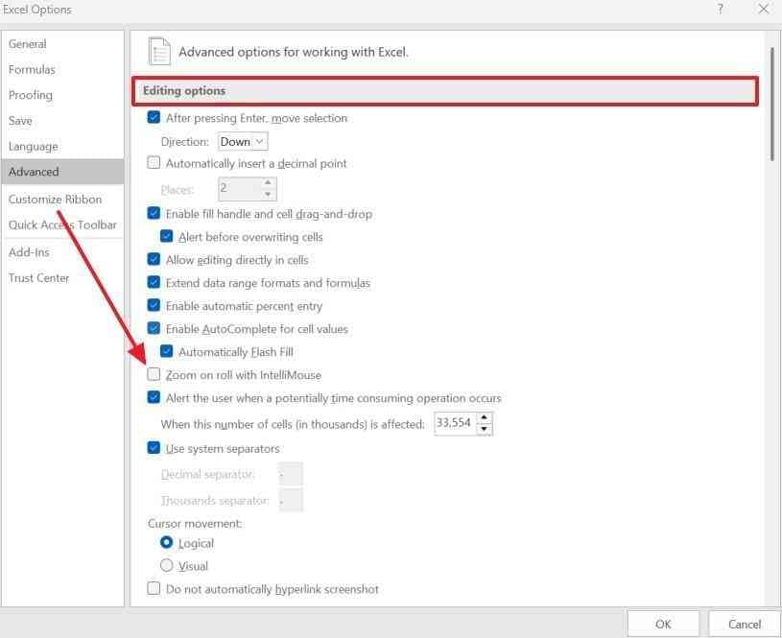
Task: Click the Thousands separator field
Action: (291, 500)
